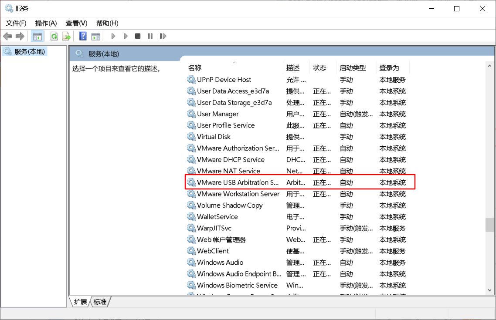This screenshot has width=496, height=320.
Task: Select the User Data Access_e3d7a service
Action: coord(233,91)
